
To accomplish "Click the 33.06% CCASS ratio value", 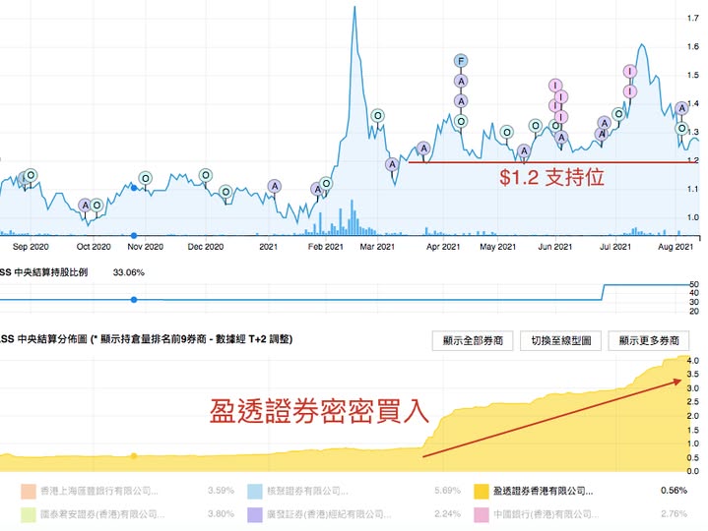I will point(129,272).
